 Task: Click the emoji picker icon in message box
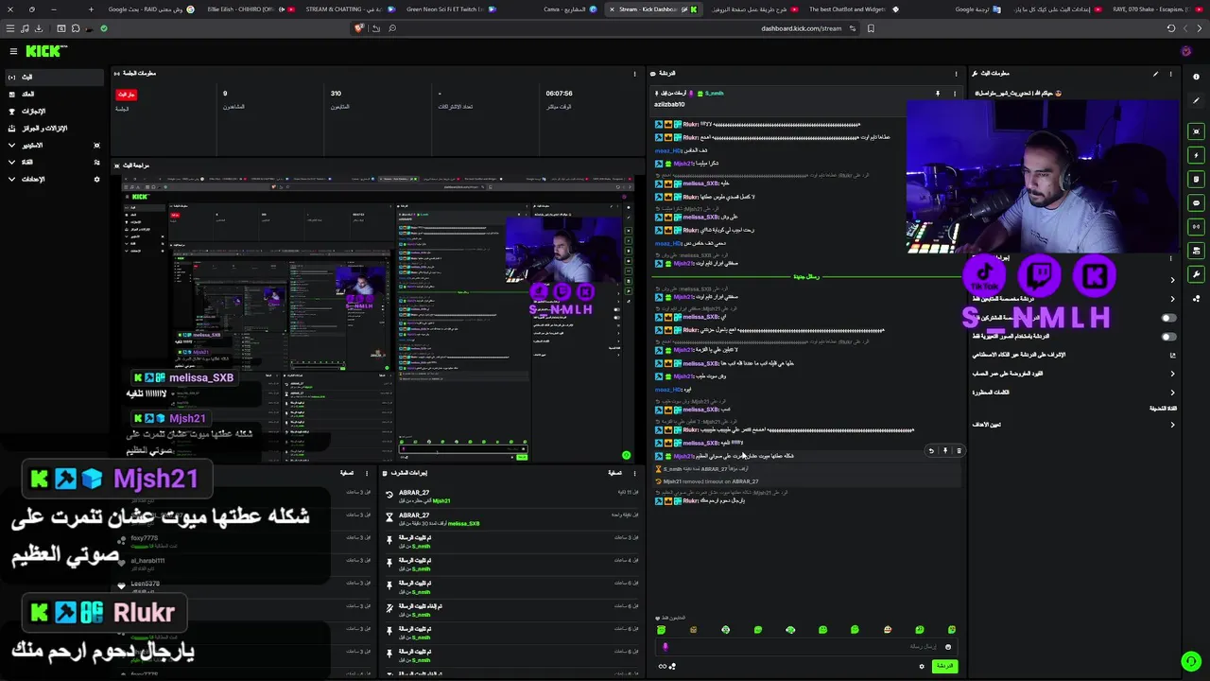(x=948, y=647)
